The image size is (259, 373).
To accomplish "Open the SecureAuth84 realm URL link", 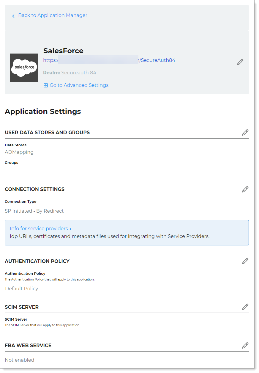I will [x=110, y=60].
